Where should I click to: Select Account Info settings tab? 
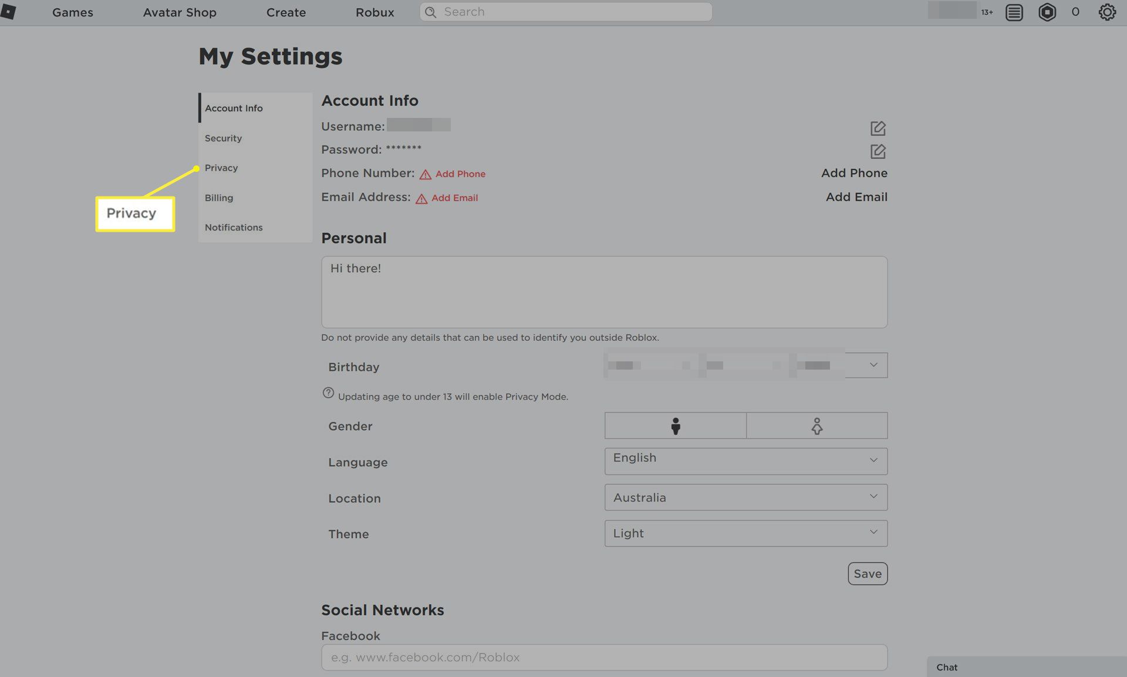coord(255,108)
